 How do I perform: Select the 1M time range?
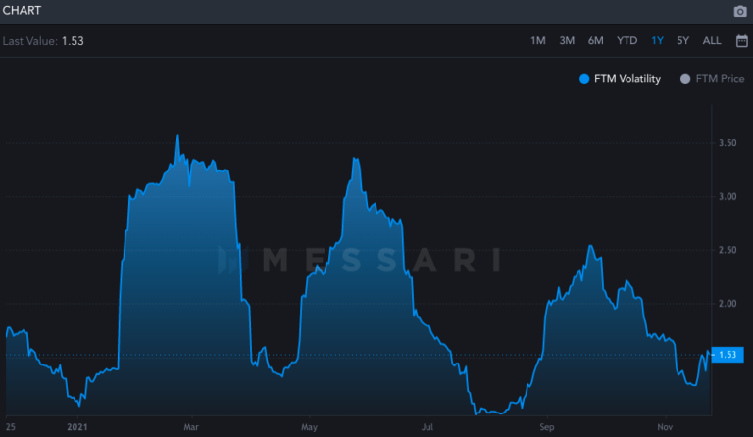(538, 40)
